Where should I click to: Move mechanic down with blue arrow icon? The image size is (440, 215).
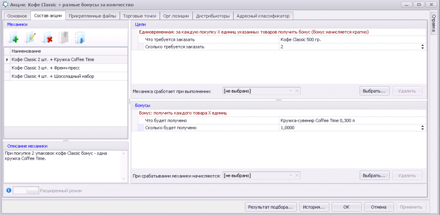tap(80, 38)
